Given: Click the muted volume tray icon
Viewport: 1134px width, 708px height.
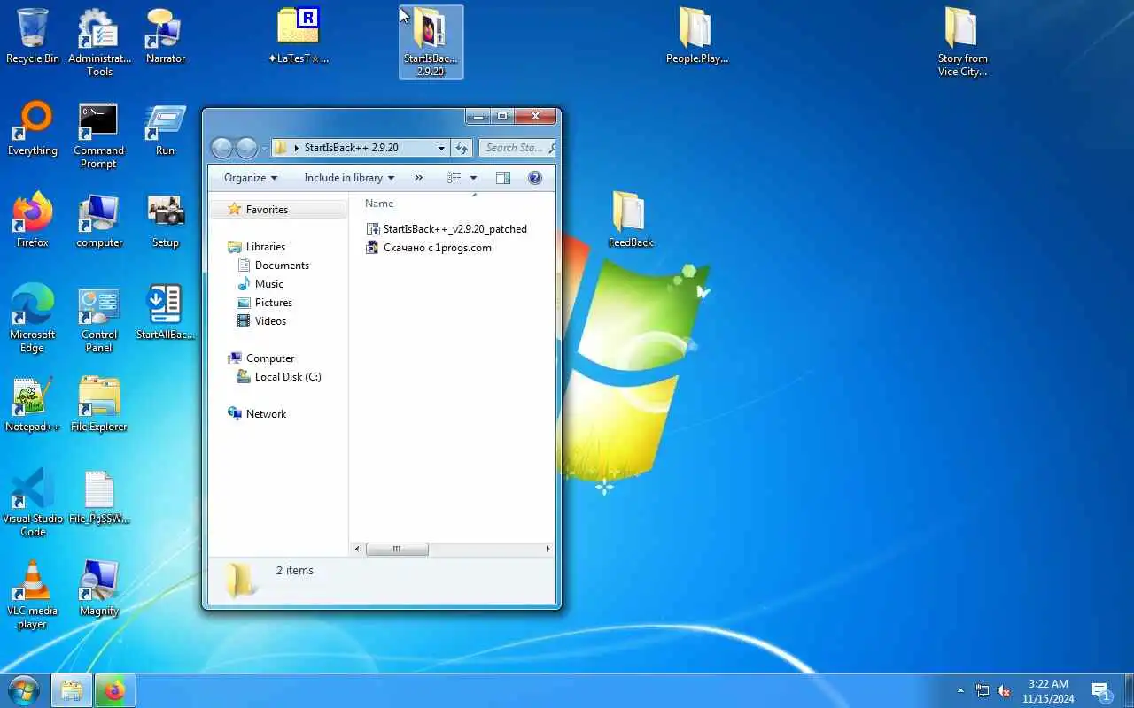Looking at the screenshot, I should (1005, 690).
